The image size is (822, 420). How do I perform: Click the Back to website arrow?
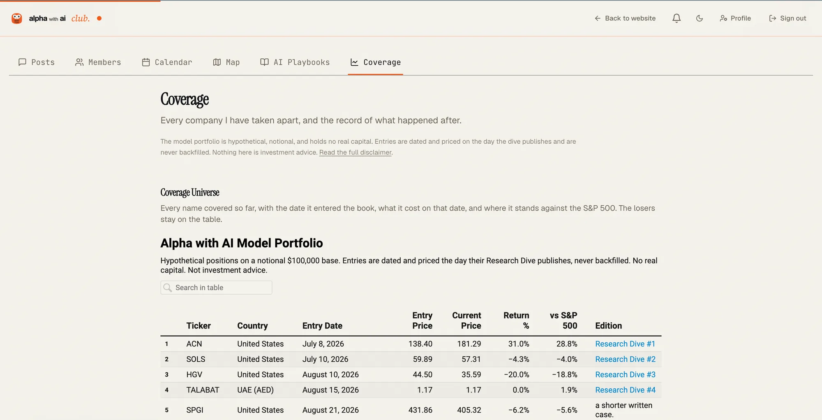598,18
